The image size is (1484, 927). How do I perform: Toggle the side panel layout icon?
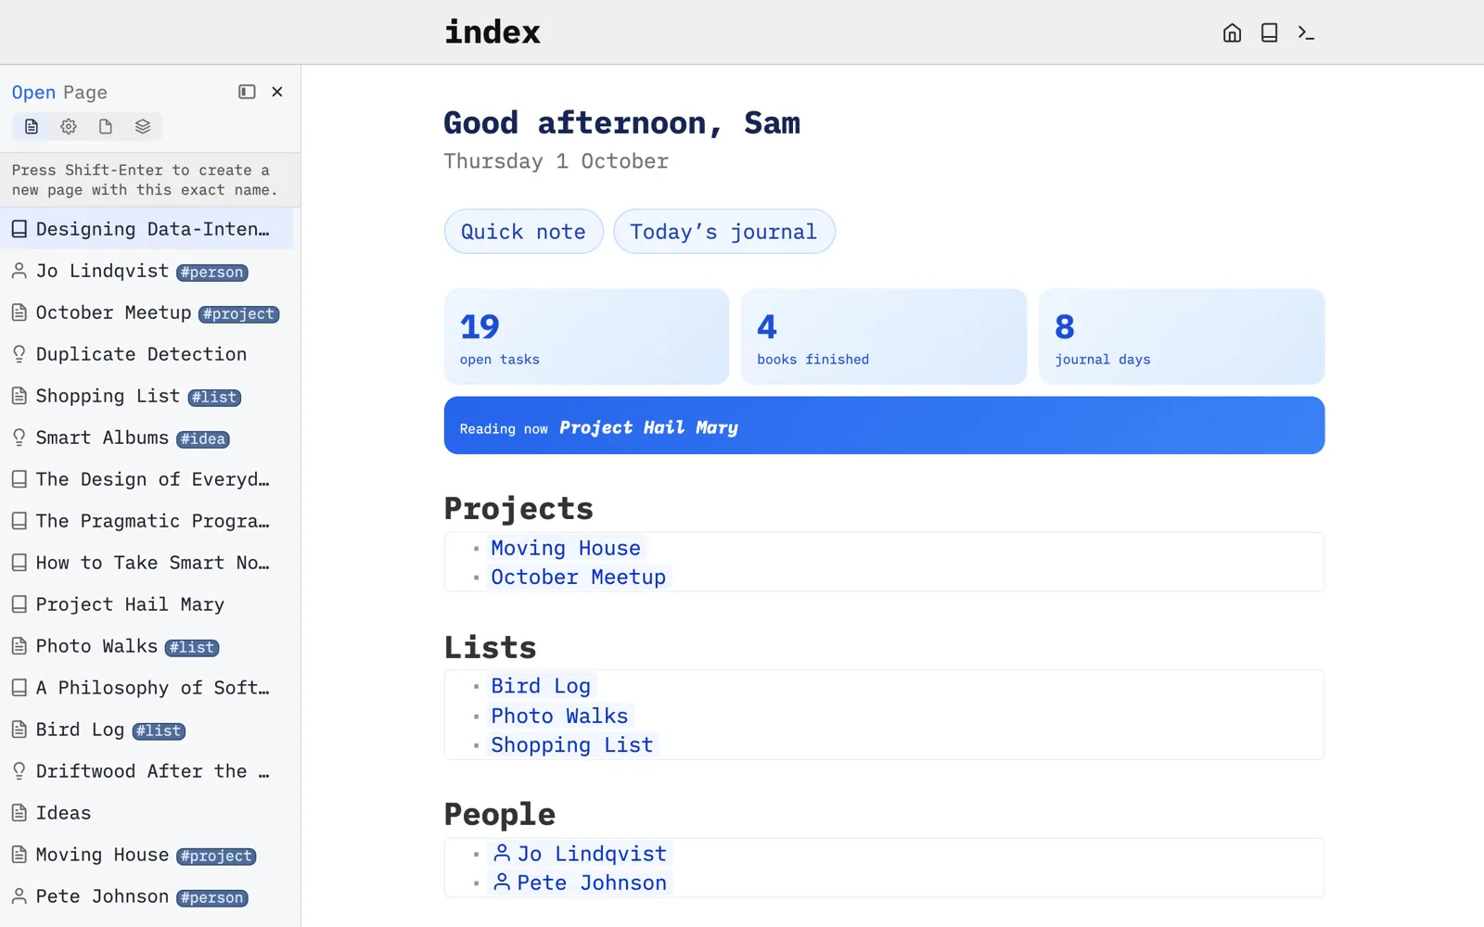247,92
